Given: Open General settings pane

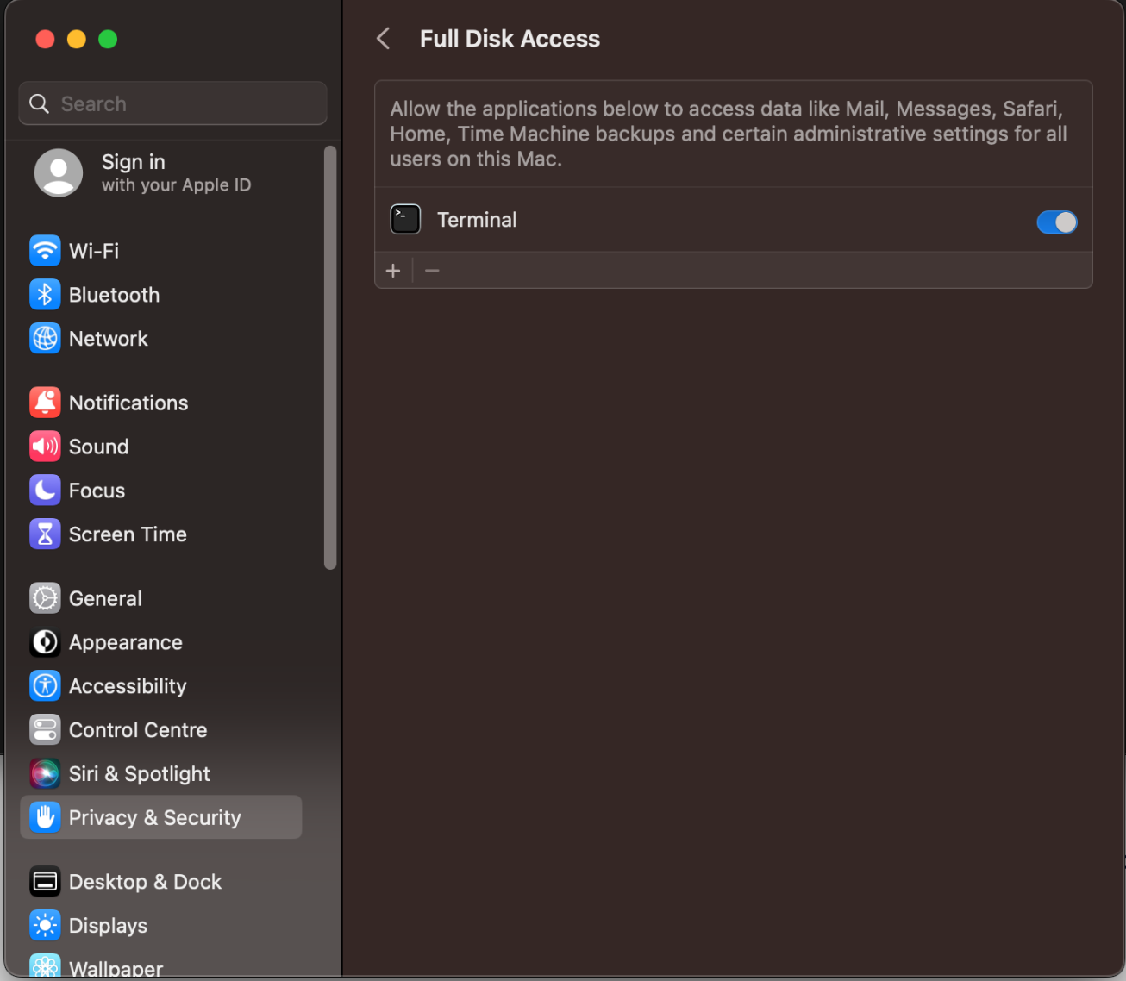Looking at the screenshot, I should tap(105, 598).
